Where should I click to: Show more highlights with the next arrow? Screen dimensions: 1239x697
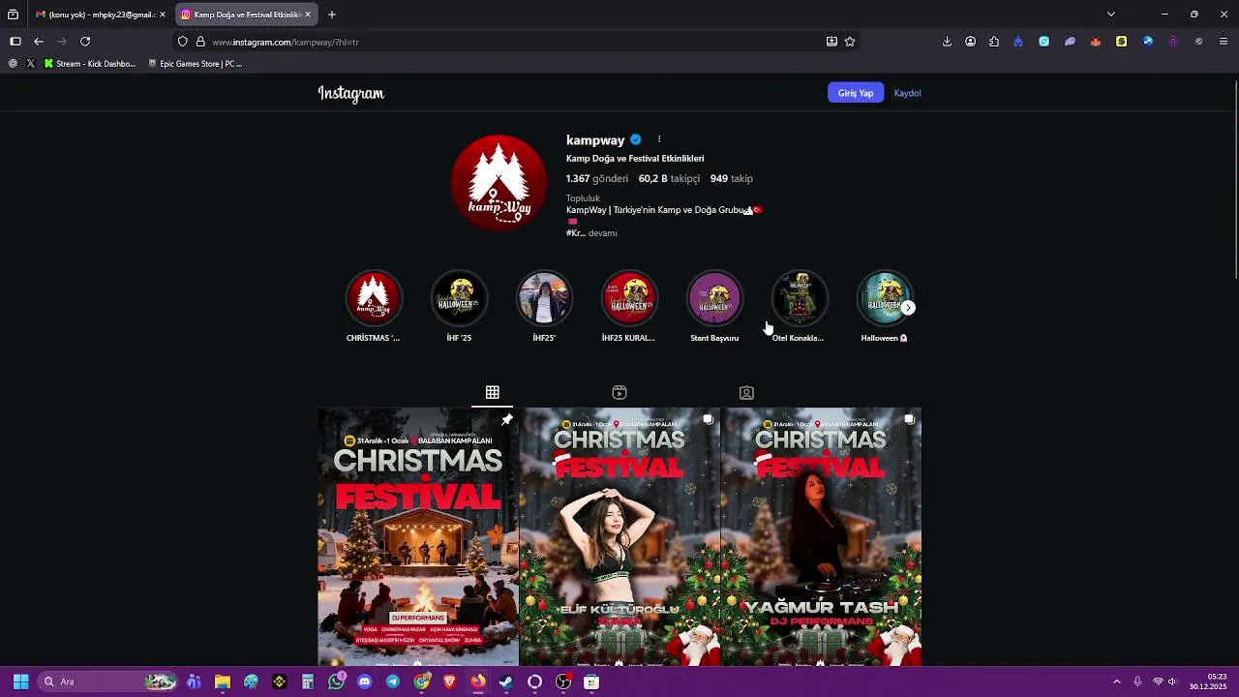tap(908, 308)
